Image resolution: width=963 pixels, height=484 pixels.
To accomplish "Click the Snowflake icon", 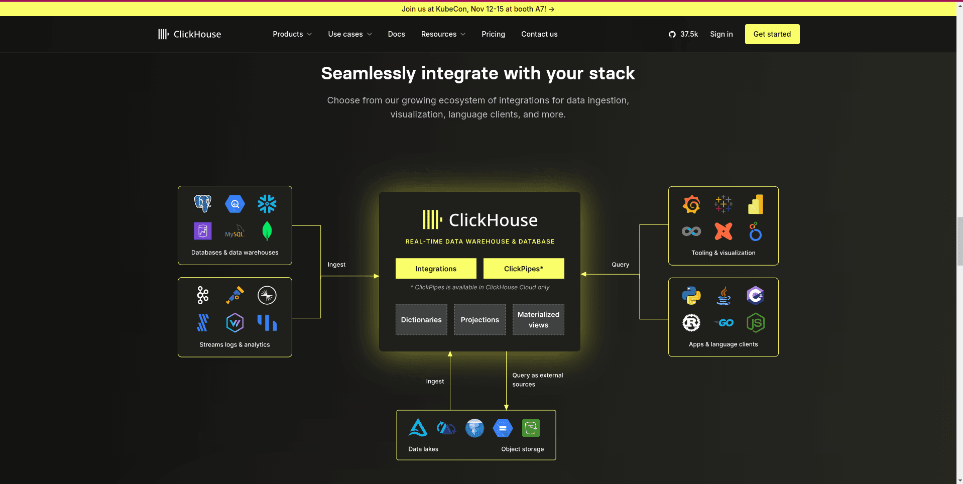I will 267,204.
